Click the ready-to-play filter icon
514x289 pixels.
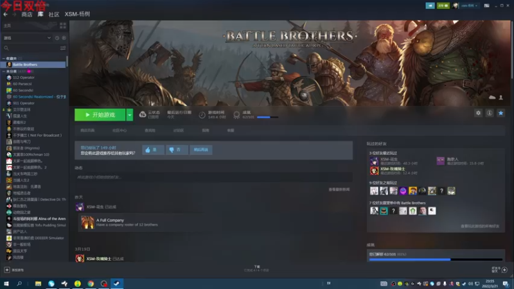pos(64,38)
